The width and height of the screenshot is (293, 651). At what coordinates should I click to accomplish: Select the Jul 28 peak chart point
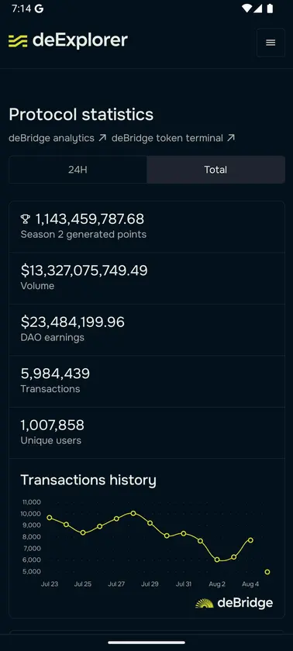[x=133, y=513]
